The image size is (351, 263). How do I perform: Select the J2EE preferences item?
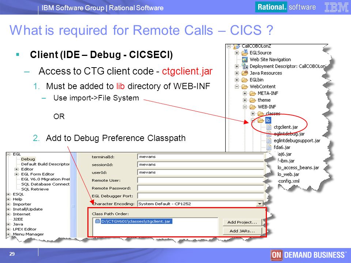[18, 219]
